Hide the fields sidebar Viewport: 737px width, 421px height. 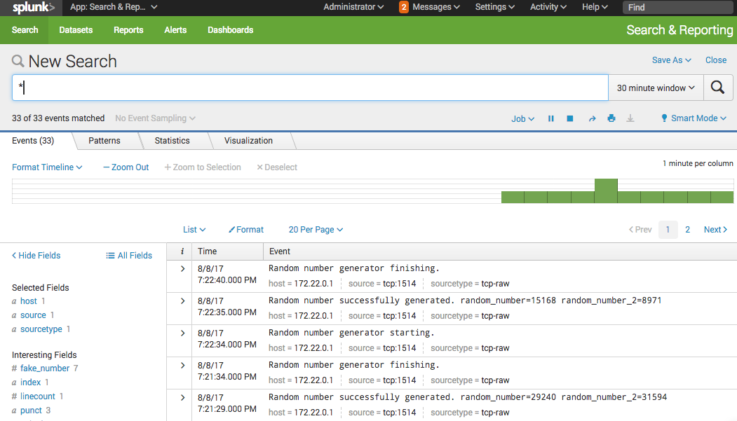coord(36,256)
